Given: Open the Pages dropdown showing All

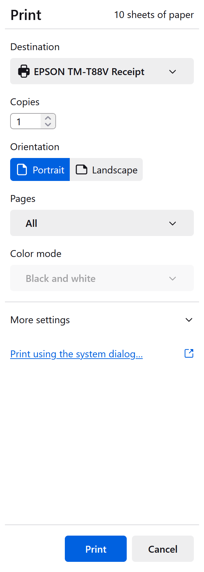Looking at the screenshot, I should (102, 223).
